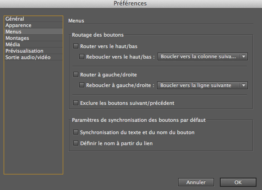Check Reboucler à gauche/droite option
This screenshot has width=262, height=190.
click(x=82, y=85)
